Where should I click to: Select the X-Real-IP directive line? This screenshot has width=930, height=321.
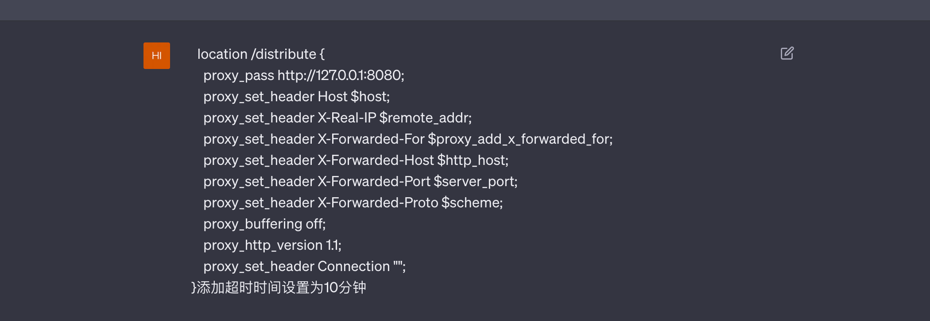click(x=337, y=118)
